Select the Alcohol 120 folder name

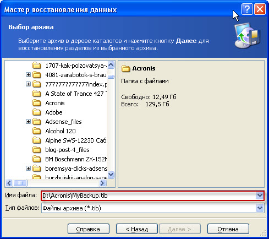point(61,131)
